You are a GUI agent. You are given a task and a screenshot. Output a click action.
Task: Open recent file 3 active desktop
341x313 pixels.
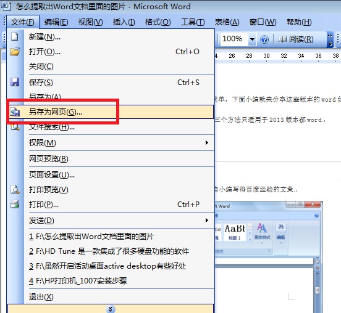click(x=111, y=266)
